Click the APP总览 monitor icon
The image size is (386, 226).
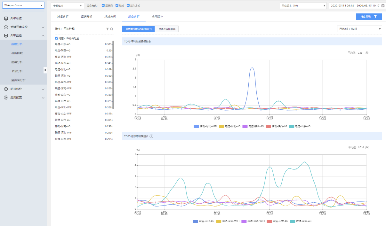tap(6, 19)
